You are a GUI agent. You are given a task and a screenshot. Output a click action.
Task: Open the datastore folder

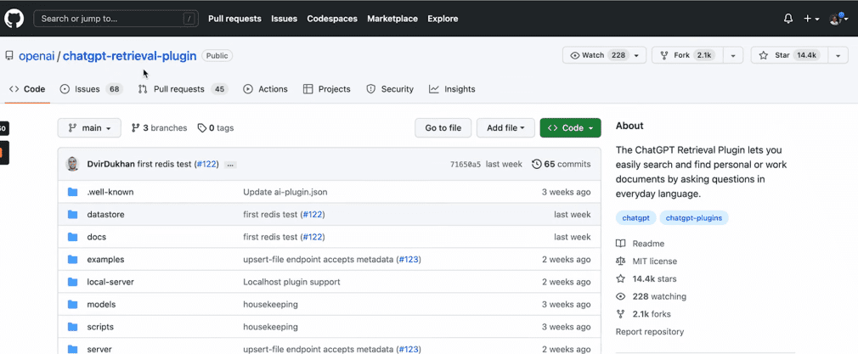(105, 215)
